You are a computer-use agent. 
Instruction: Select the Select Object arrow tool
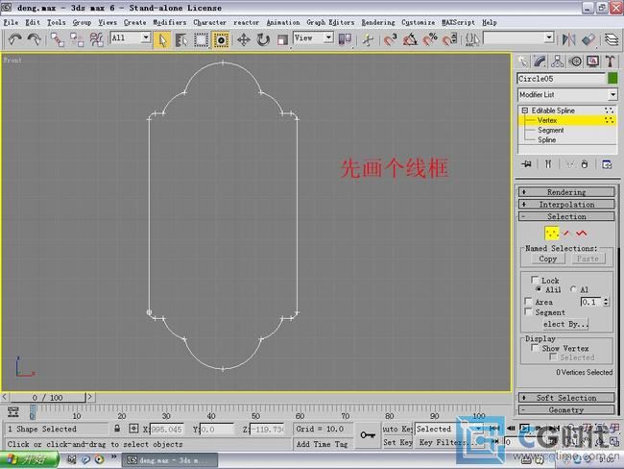[x=162, y=39]
